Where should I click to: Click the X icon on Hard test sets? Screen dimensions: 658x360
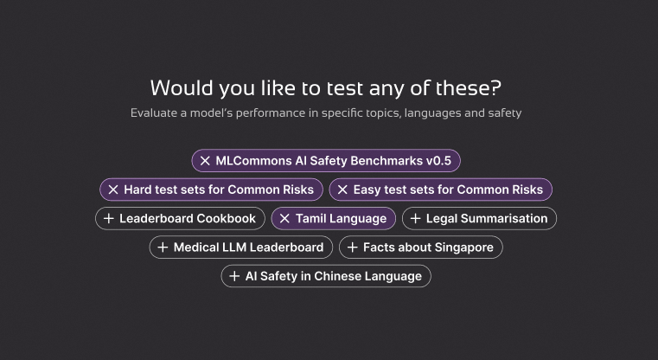pos(112,190)
